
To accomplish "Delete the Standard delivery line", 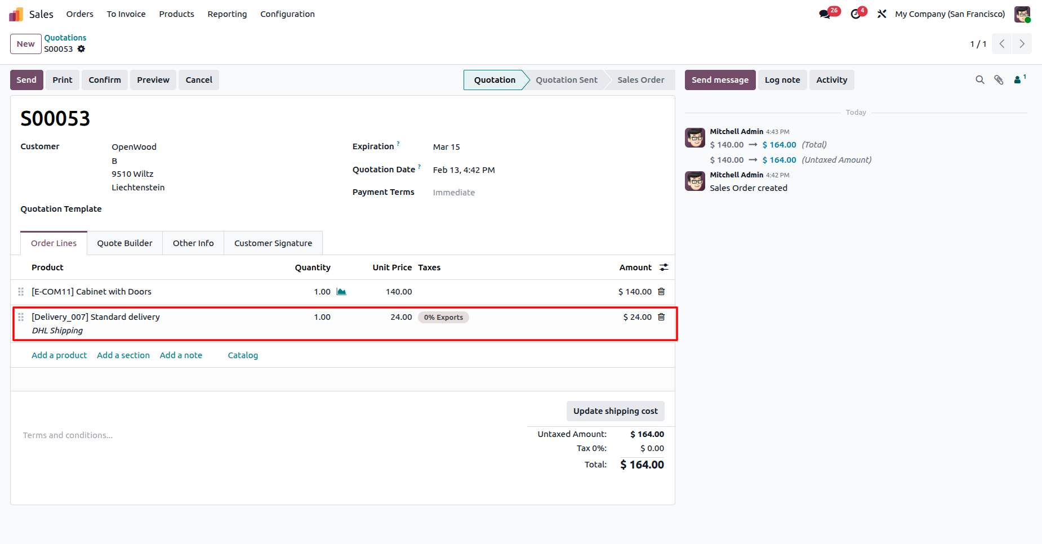I will (x=661, y=317).
